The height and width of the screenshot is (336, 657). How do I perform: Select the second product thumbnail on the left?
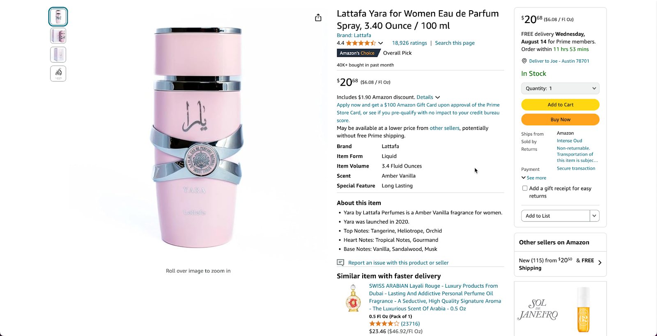point(58,36)
